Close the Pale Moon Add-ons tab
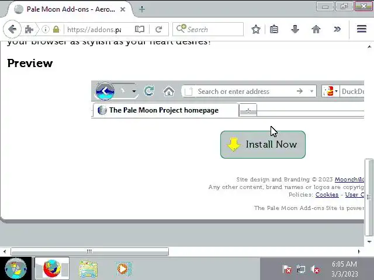This screenshot has width=374, height=280. pos(123,9)
